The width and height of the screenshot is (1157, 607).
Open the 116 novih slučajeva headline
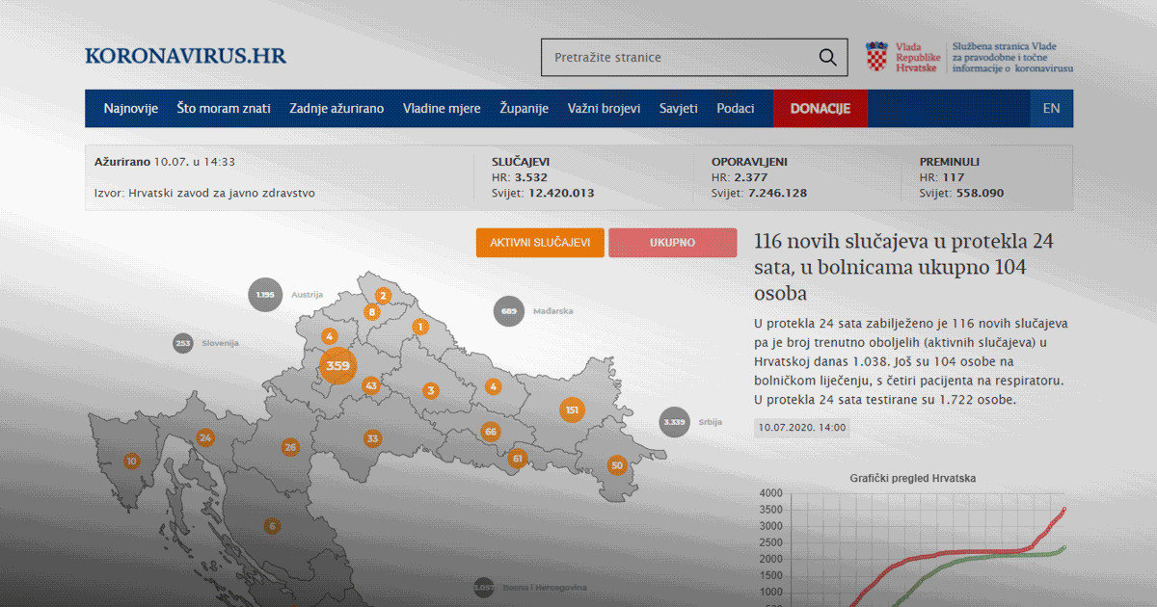click(903, 267)
